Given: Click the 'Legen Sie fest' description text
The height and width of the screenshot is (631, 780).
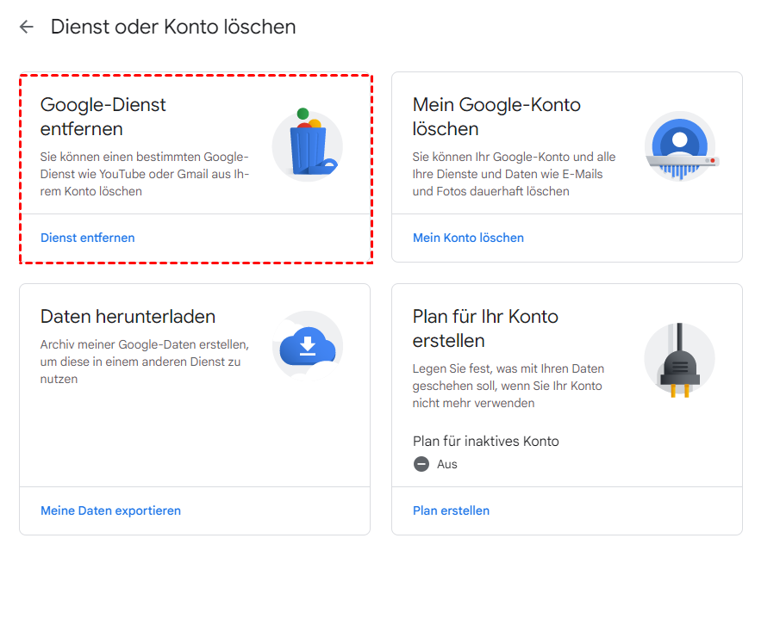Looking at the screenshot, I should click(509, 386).
